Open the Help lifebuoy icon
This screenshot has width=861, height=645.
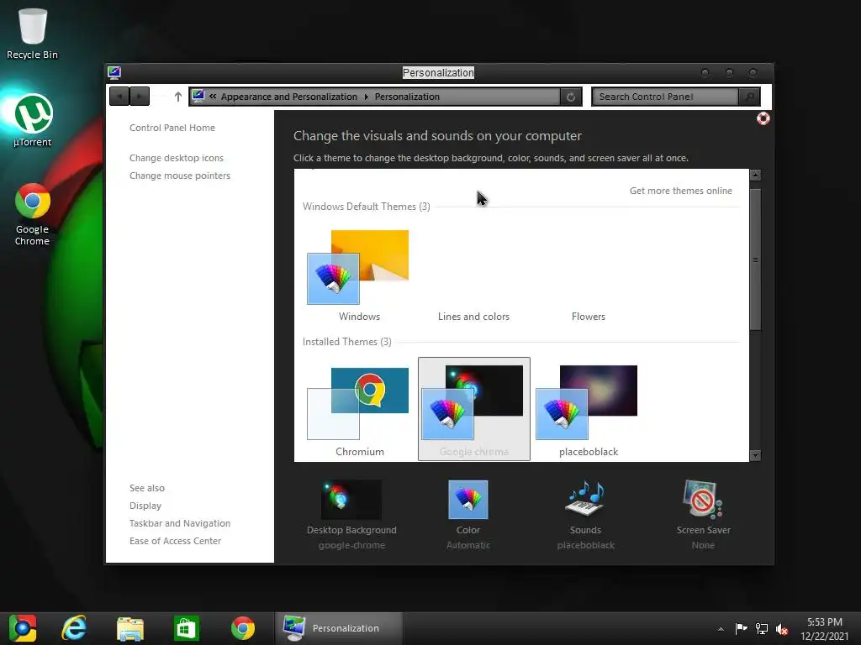coord(763,118)
